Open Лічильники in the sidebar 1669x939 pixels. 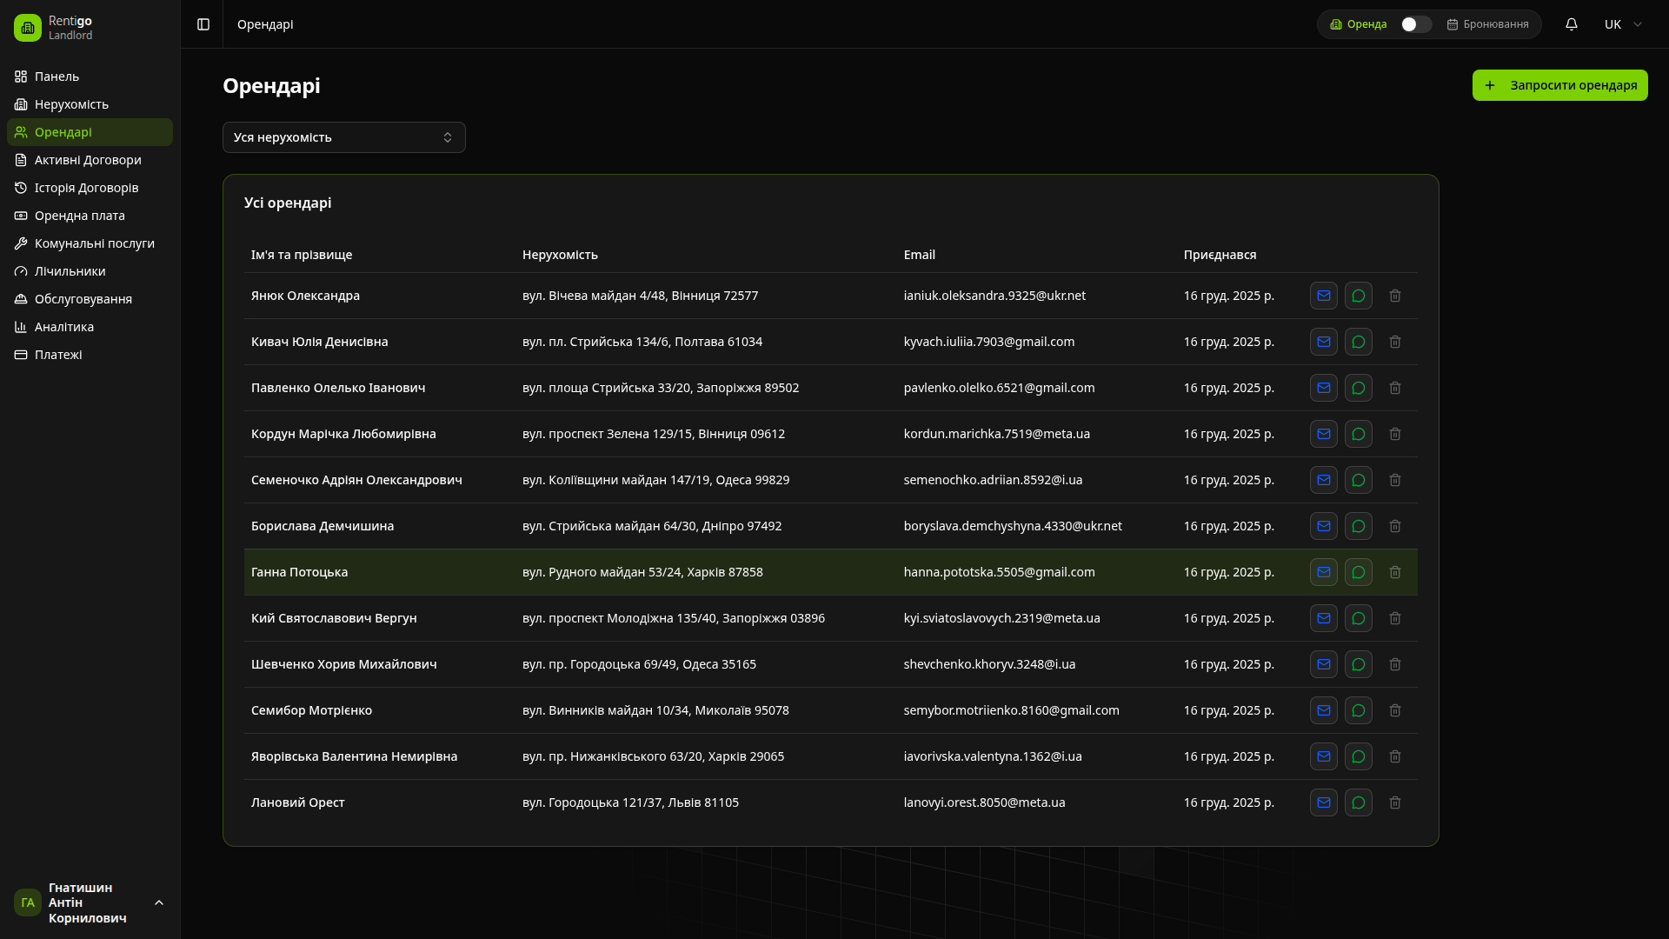point(70,271)
